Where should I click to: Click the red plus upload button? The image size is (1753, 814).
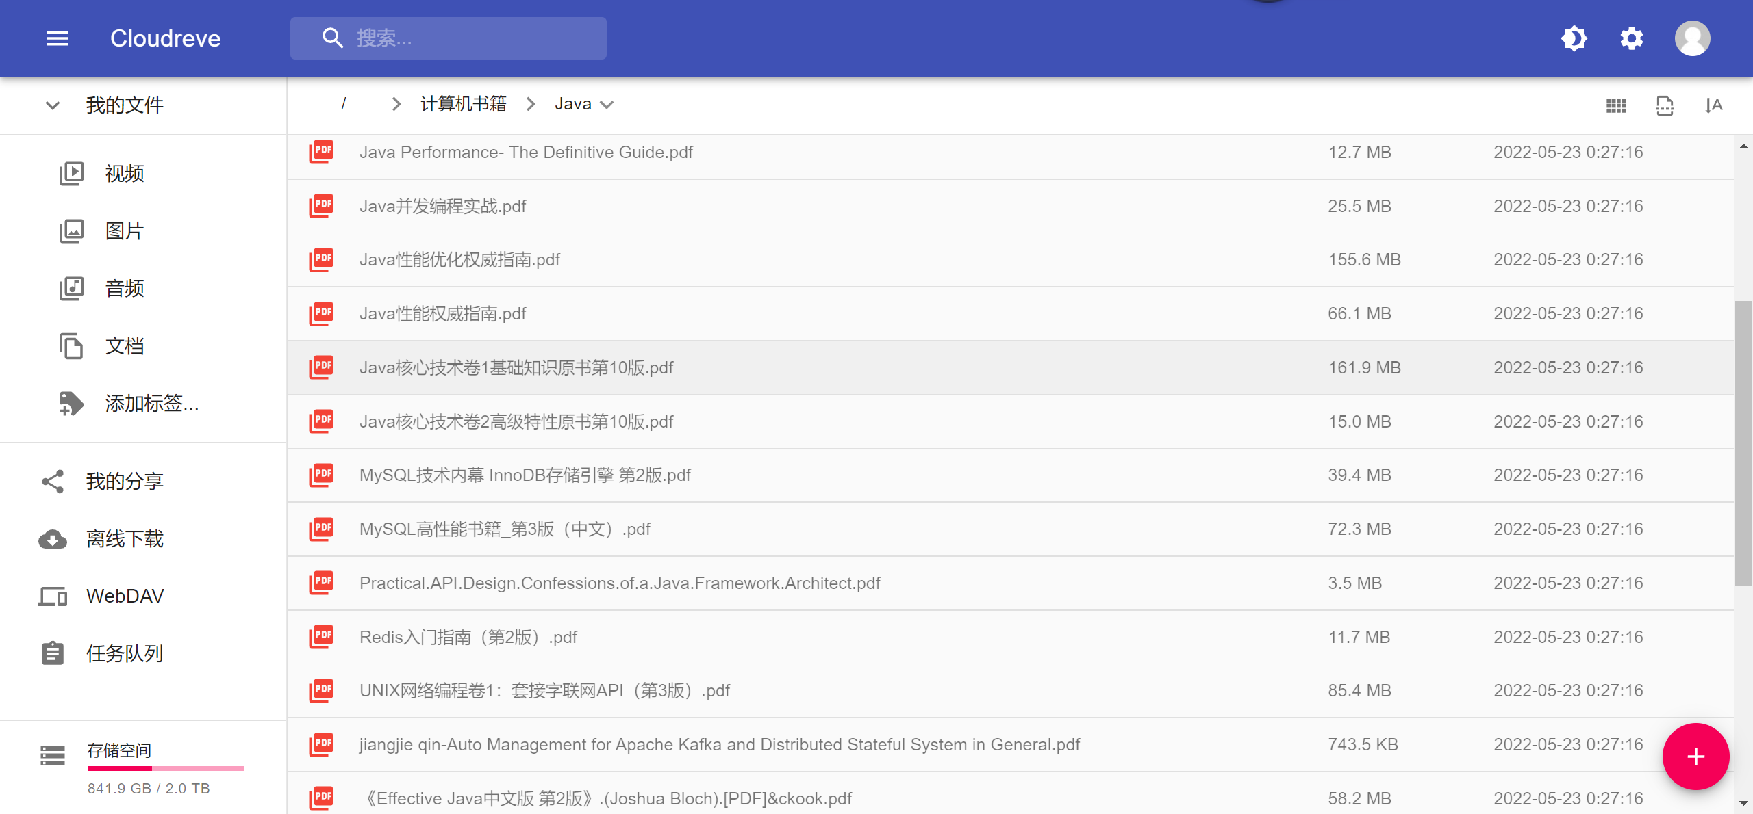pos(1695,757)
